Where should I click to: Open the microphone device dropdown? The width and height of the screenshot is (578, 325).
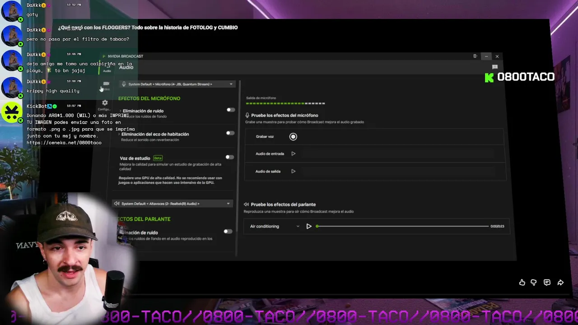coord(178,84)
